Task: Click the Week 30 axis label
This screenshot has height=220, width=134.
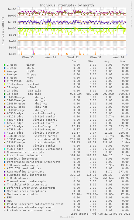Action: point(28,57)
